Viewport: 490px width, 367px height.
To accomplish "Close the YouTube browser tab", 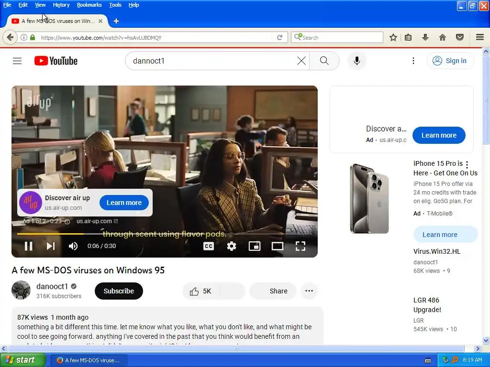I will tap(100, 21).
